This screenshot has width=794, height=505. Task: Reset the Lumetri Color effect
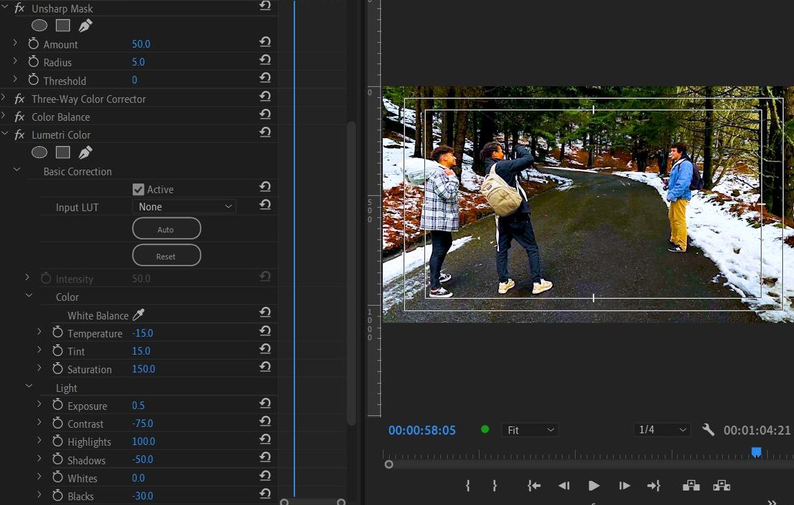pyautogui.click(x=265, y=132)
